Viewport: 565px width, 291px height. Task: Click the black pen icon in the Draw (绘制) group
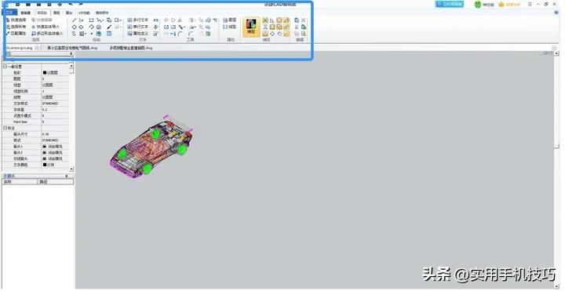tap(109, 27)
